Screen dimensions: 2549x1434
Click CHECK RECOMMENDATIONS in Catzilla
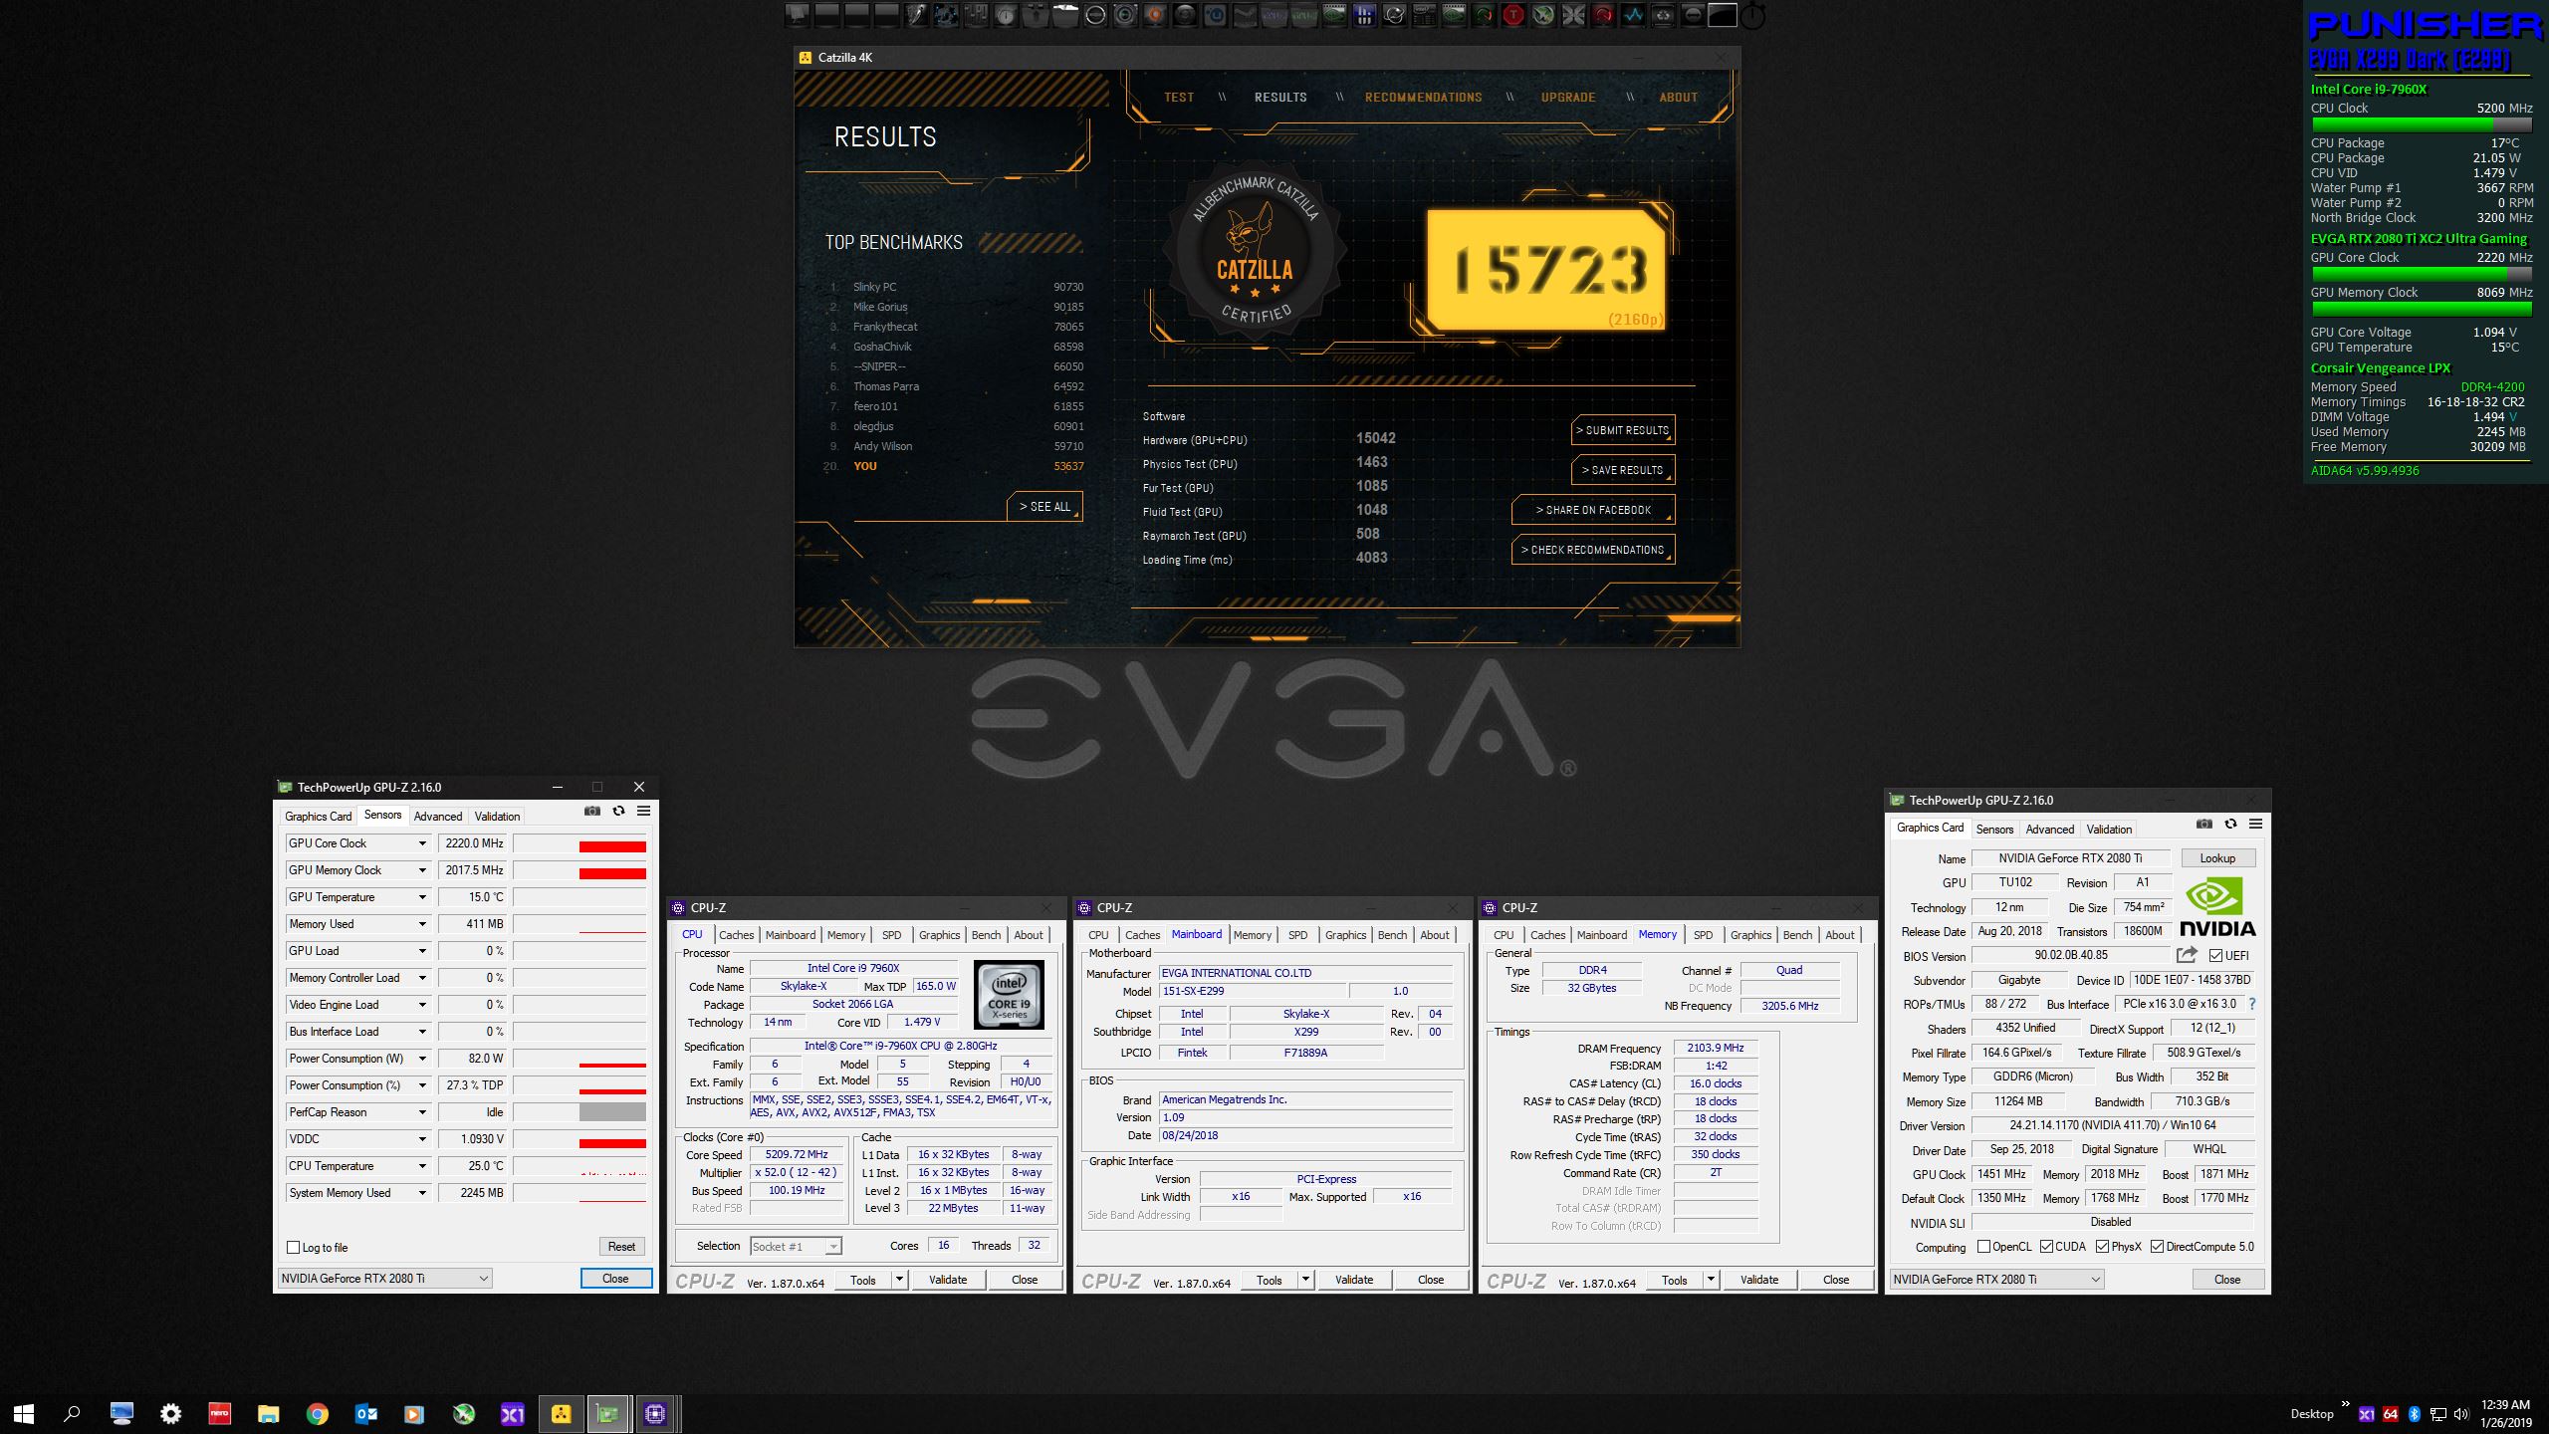[1593, 550]
